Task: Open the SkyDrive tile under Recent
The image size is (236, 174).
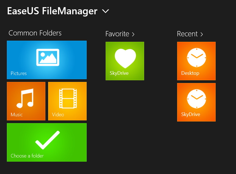Action: [196, 102]
